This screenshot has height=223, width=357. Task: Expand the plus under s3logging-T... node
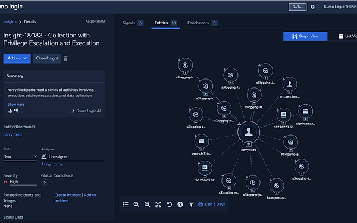(231, 83)
